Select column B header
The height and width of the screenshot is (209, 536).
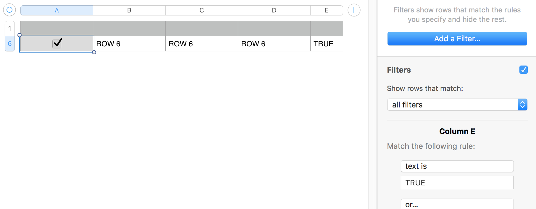[129, 10]
